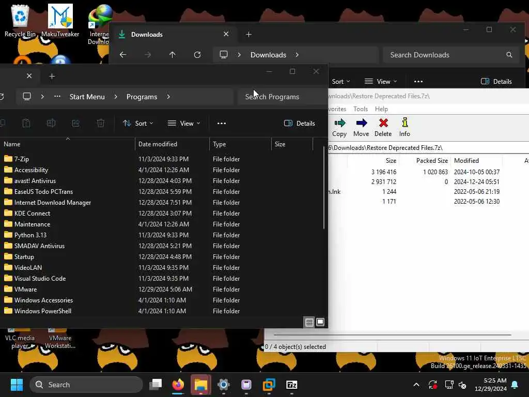This screenshot has height=397, width=529.
Task: Sort by Date modified column header
Action: point(172,144)
